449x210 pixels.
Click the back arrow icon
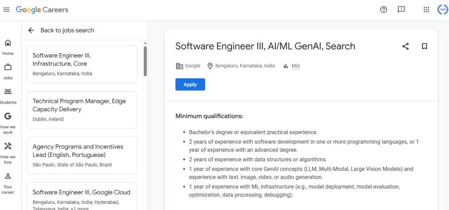31,30
